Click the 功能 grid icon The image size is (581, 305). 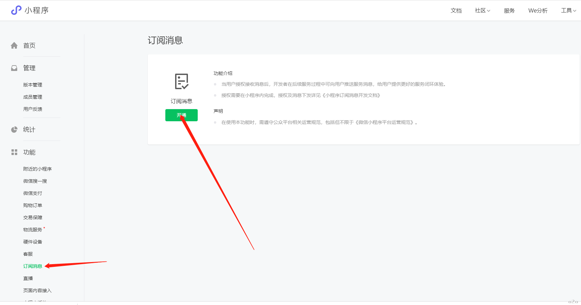point(14,152)
